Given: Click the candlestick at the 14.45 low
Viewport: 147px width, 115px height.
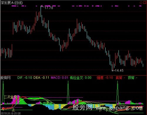Looking at the screenshot, I should point(112,67).
